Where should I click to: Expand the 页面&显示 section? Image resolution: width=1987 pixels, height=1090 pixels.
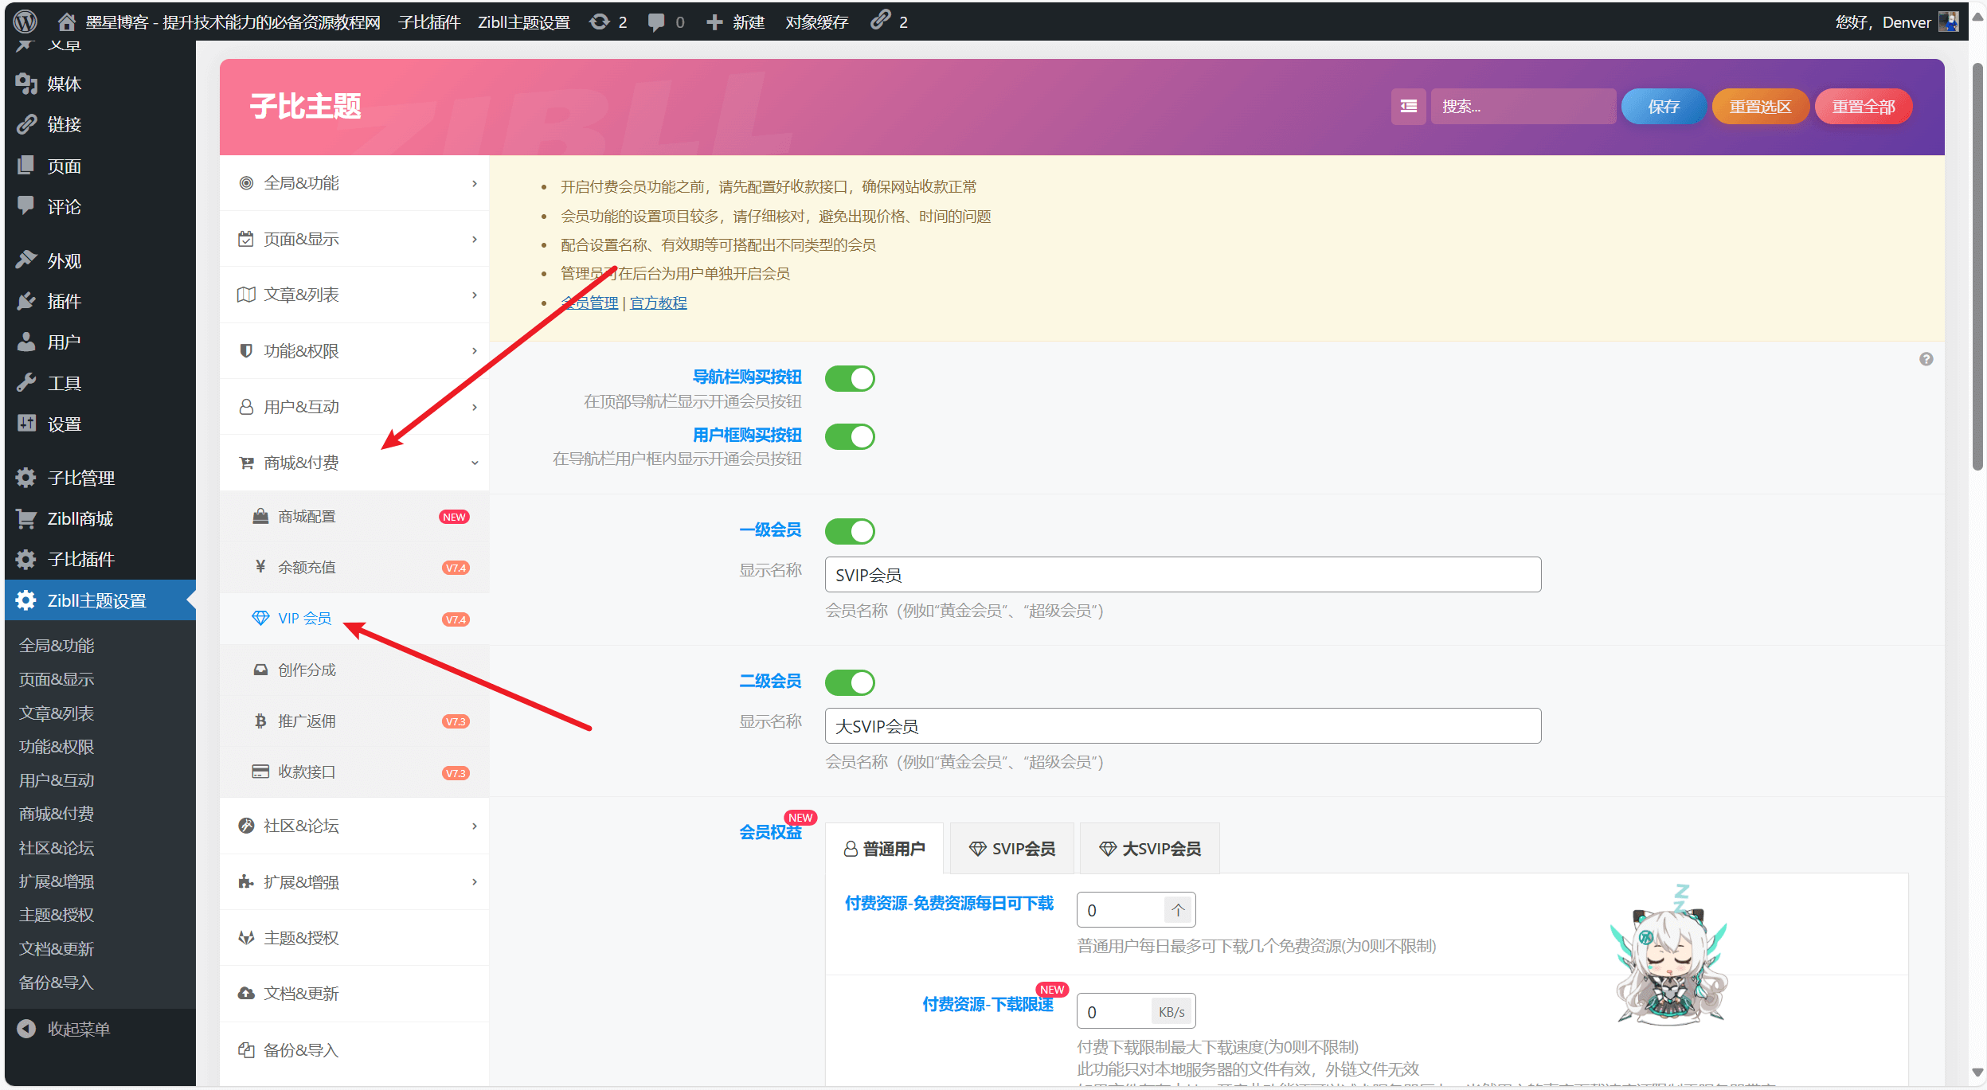[354, 239]
